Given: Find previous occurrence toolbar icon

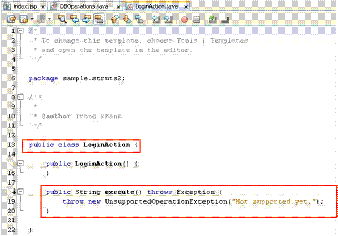Looking at the screenshot, I should 75,19.
